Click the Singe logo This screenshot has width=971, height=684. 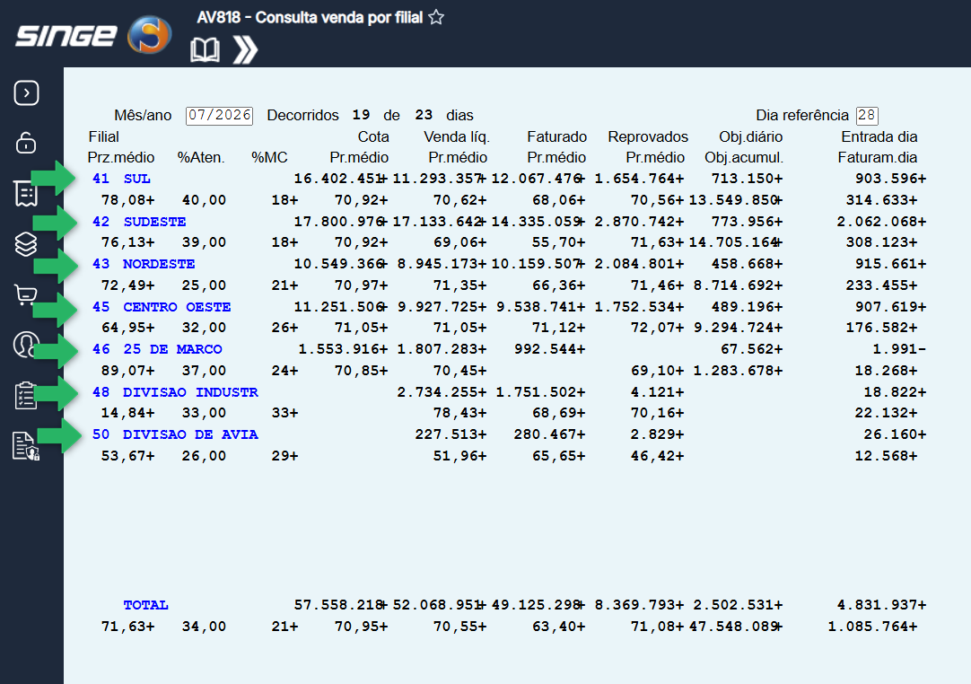tap(93, 35)
